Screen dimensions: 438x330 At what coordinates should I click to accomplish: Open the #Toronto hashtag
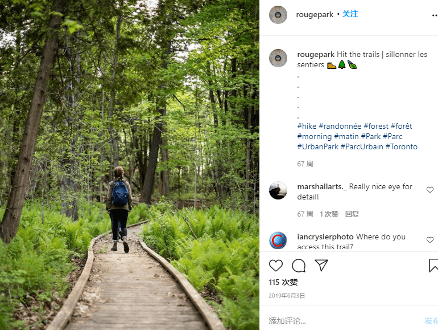[x=402, y=146]
